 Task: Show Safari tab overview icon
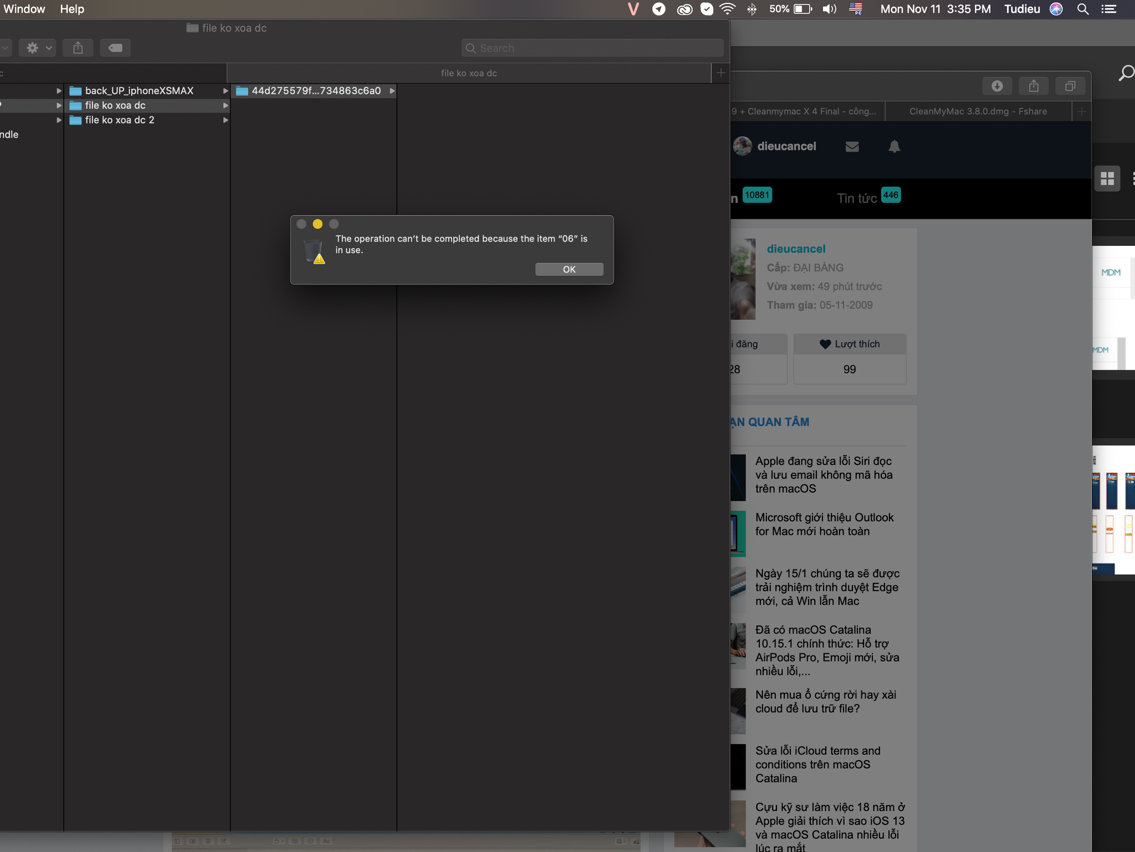pos(1070,86)
